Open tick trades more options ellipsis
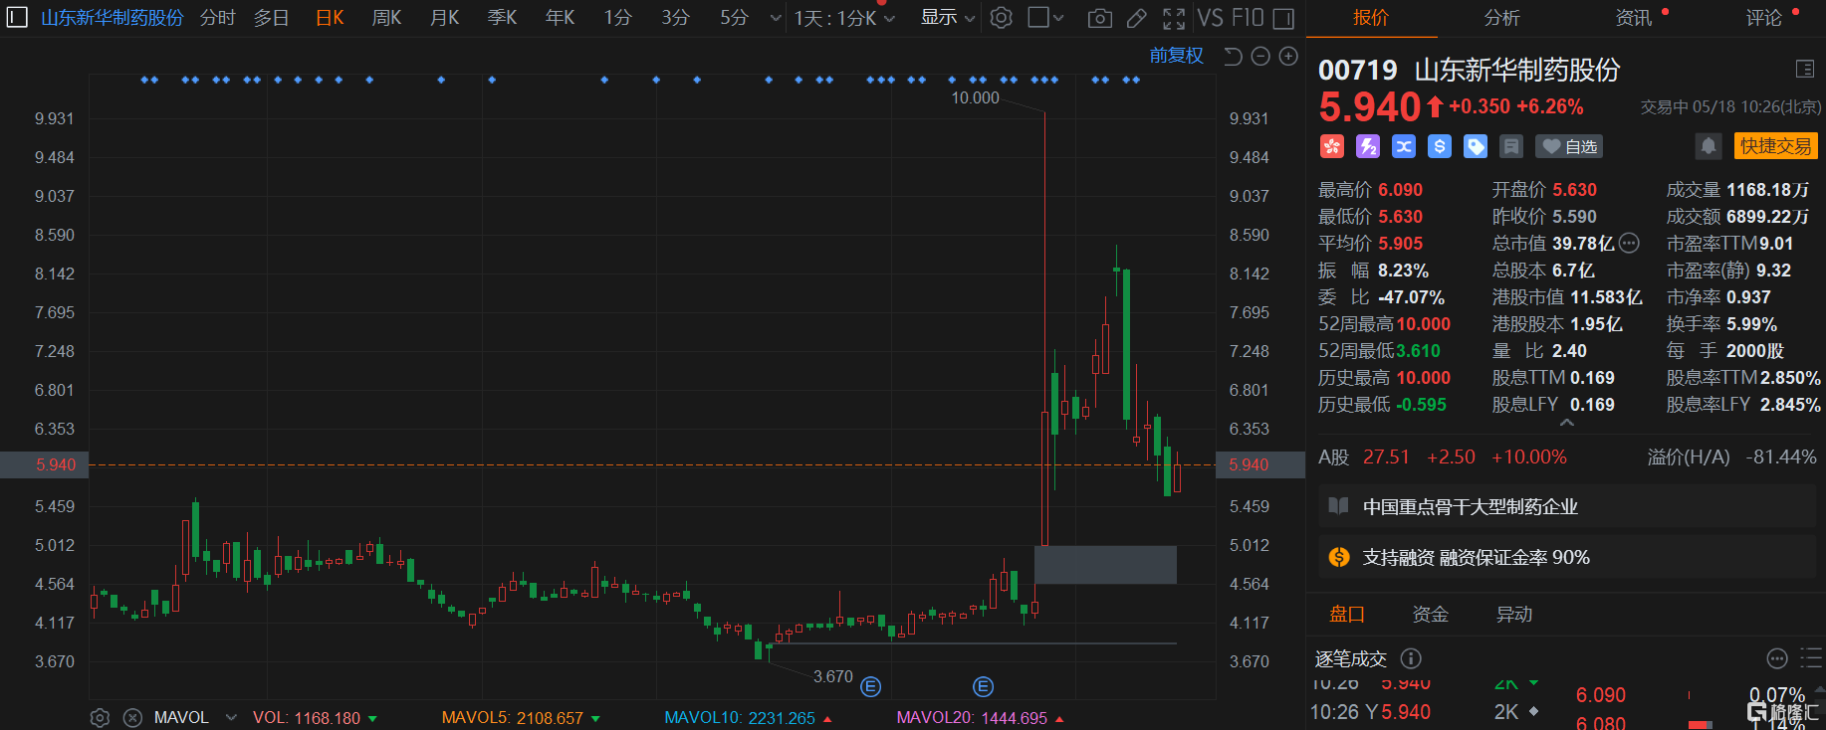The width and height of the screenshot is (1826, 730). pos(1777,658)
